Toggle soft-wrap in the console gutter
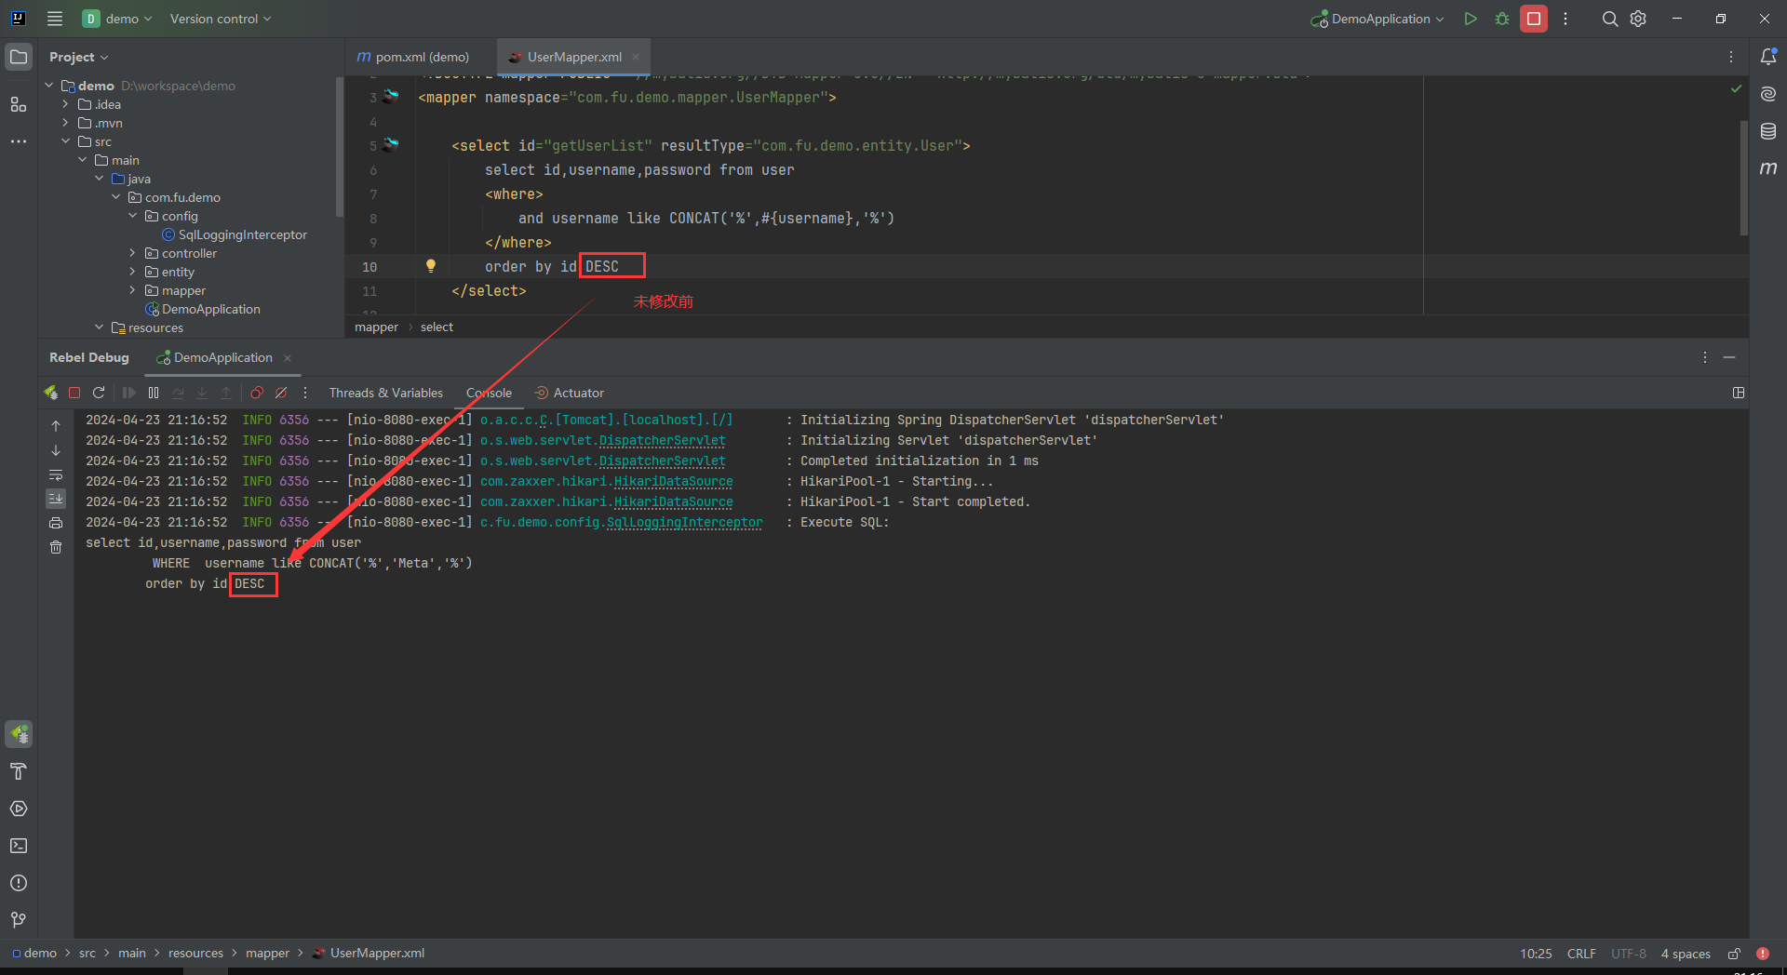Viewport: 1787px width, 975px height. click(x=56, y=474)
